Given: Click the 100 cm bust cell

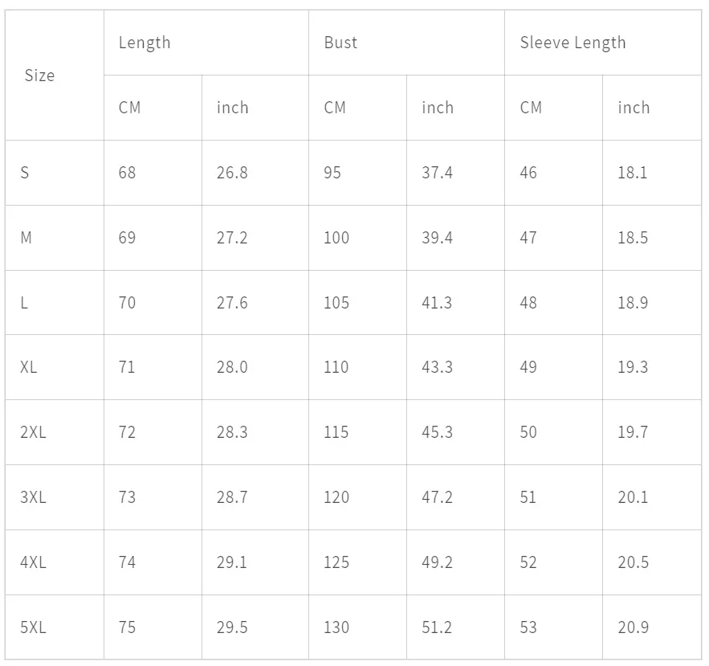Looking at the screenshot, I should point(336,238).
